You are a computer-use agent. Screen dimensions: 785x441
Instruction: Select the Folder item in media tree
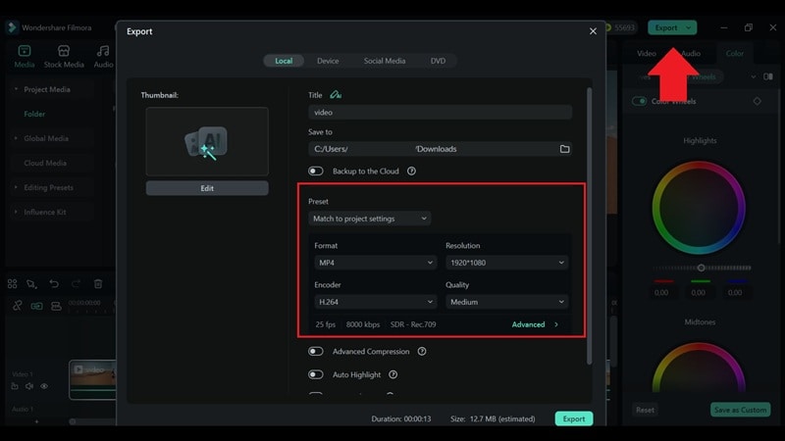[x=34, y=114]
